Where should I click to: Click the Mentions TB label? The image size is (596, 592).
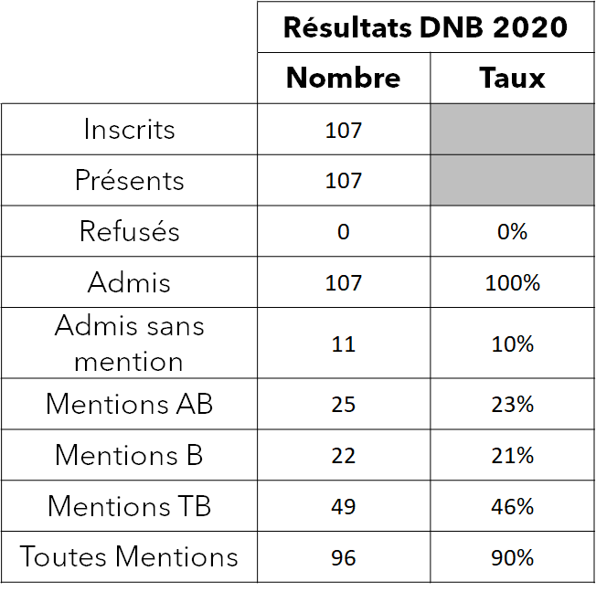coord(129,506)
